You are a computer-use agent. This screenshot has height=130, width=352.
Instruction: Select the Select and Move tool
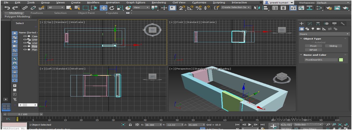click(x=104, y=8)
